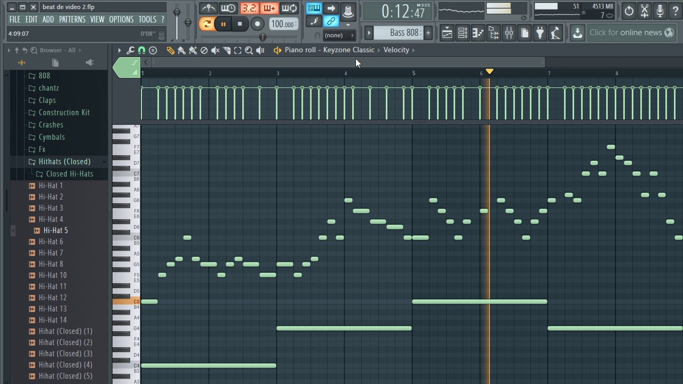683x384 pixels.
Task: Open the PATTERNS menu
Action: pyautogui.click(x=72, y=19)
